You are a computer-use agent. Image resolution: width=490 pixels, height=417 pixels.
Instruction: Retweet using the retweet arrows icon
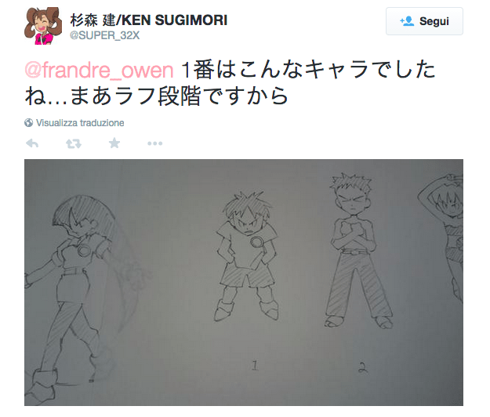pos(74,143)
